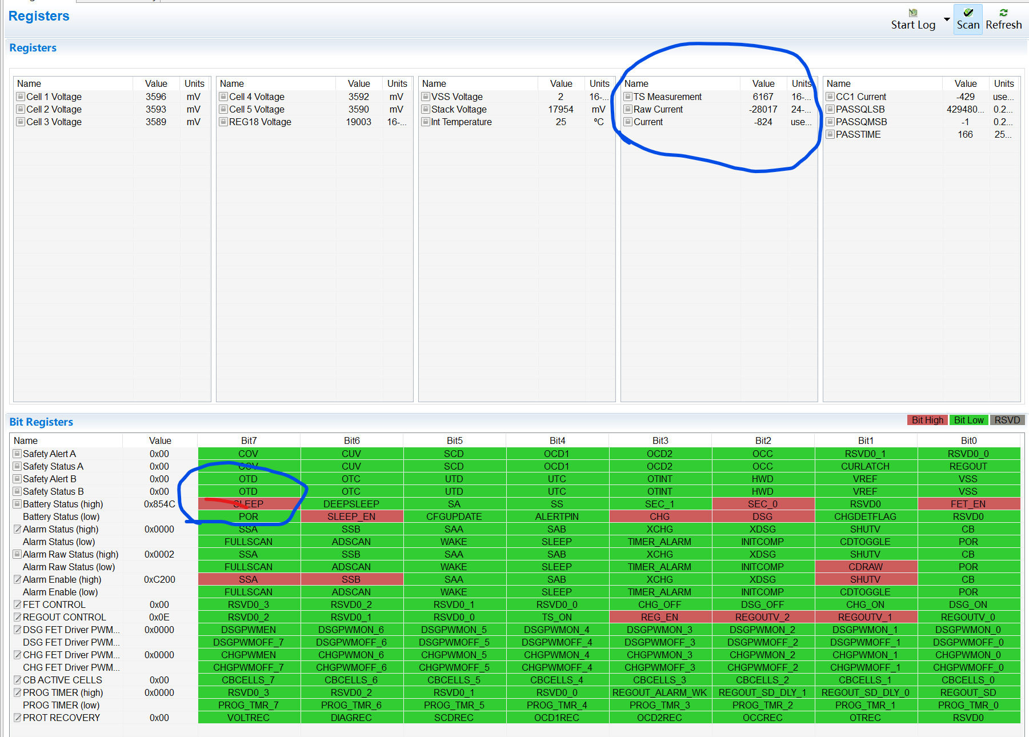Click lock icon next to REG18 Voltage

pos(223,122)
